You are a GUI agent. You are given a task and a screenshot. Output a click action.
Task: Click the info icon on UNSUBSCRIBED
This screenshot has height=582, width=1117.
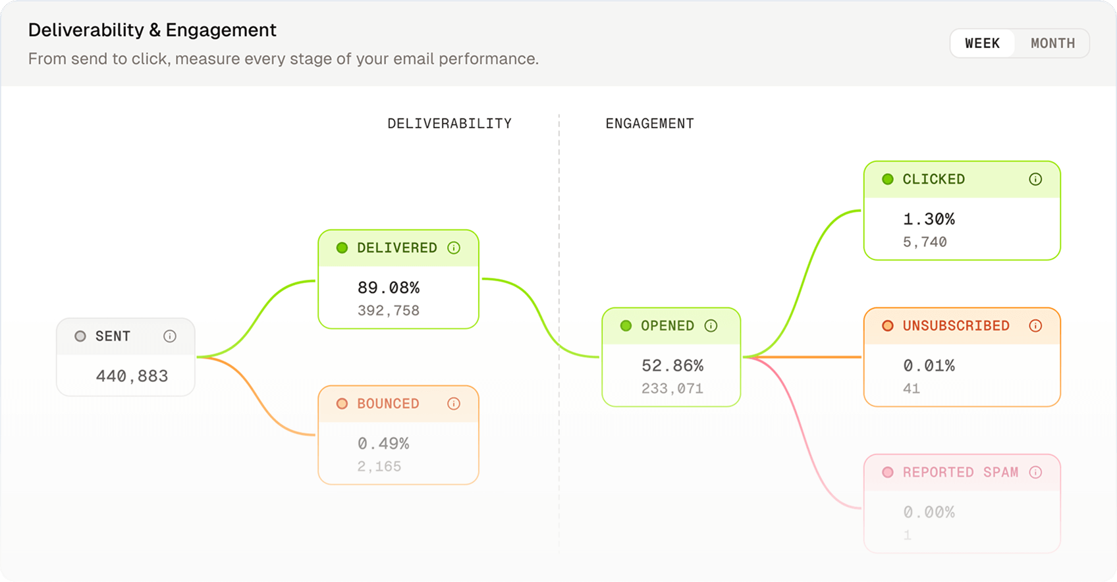(x=1037, y=325)
